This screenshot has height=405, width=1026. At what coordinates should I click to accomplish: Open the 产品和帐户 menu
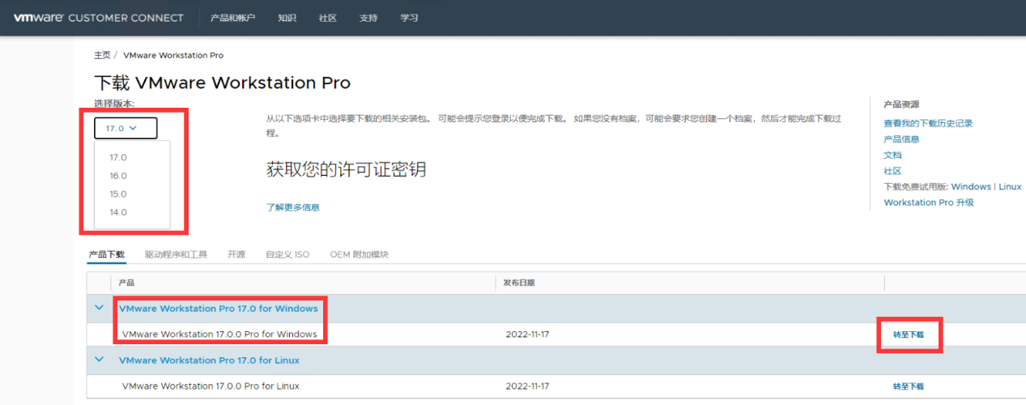[232, 18]
